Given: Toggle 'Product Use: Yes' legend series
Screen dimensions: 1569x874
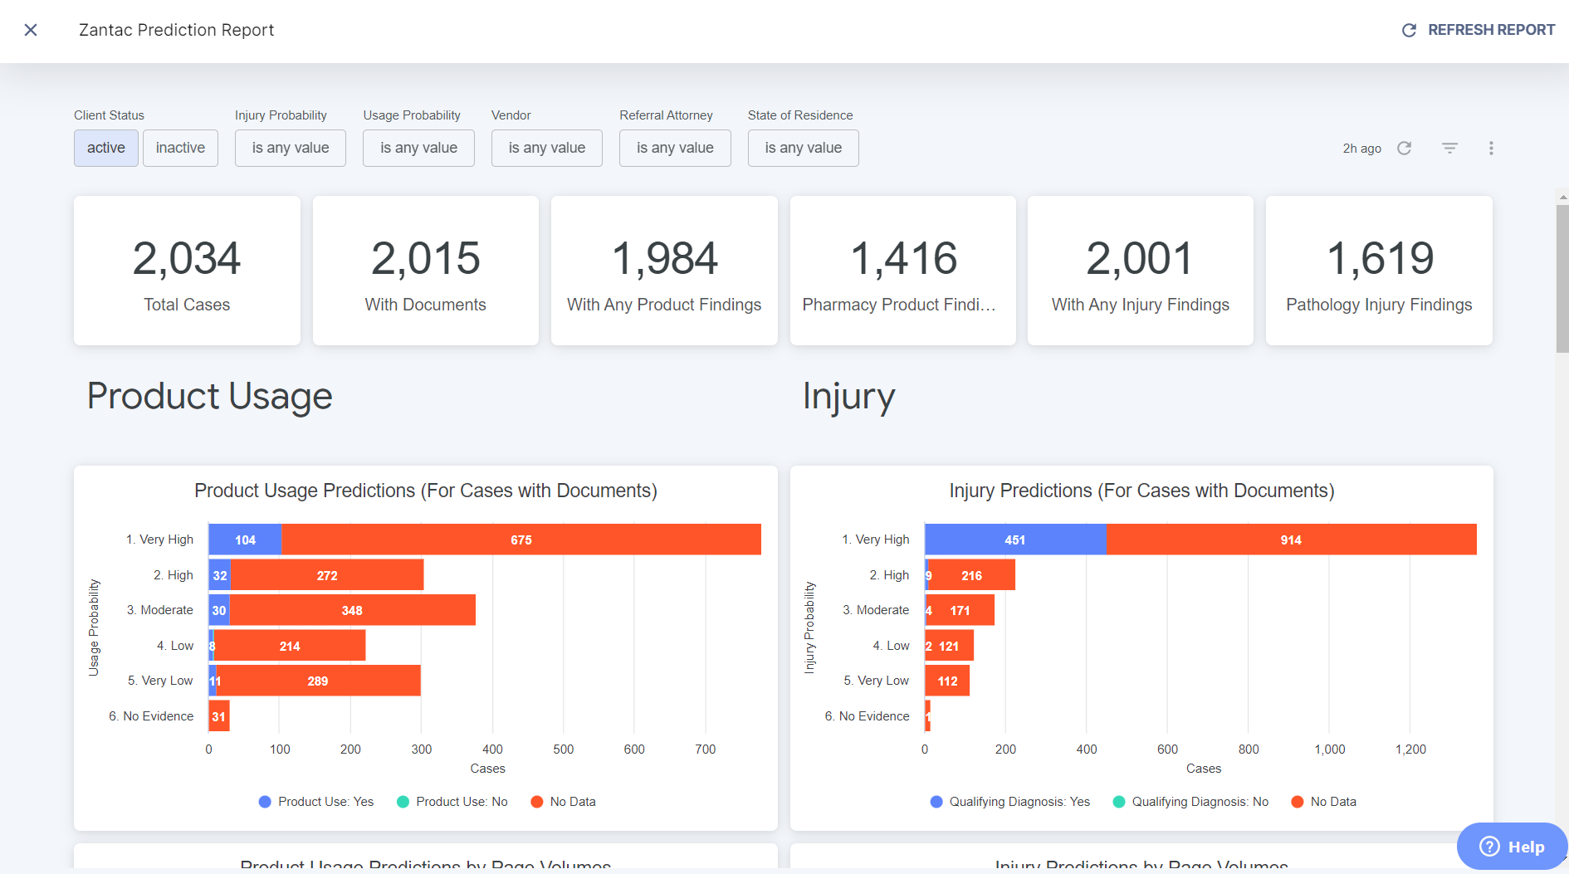Looking at the screenshot, I should pyautogui.click(x=316, y=802).
